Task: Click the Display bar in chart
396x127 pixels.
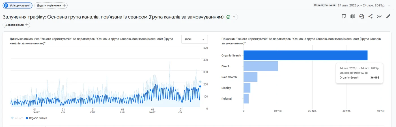Action: click(247, 88)
